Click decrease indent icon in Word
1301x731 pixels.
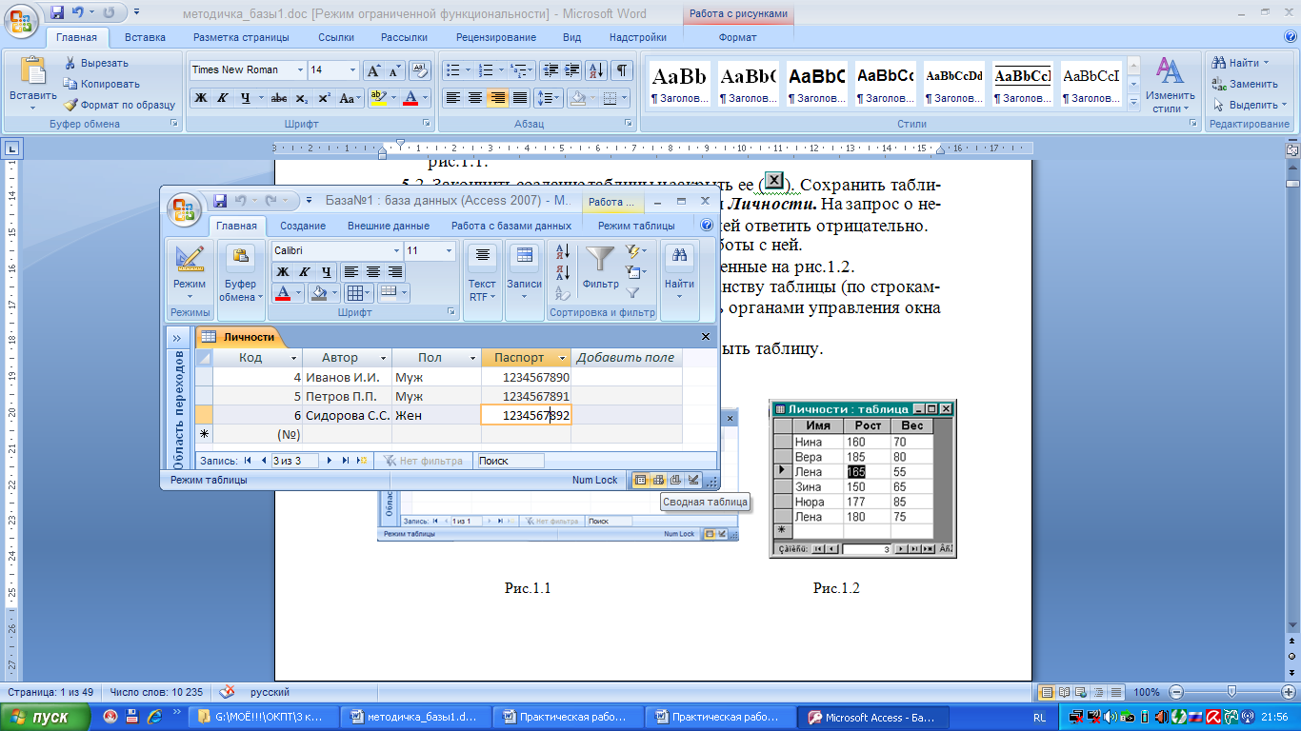[x=550, y=70]
